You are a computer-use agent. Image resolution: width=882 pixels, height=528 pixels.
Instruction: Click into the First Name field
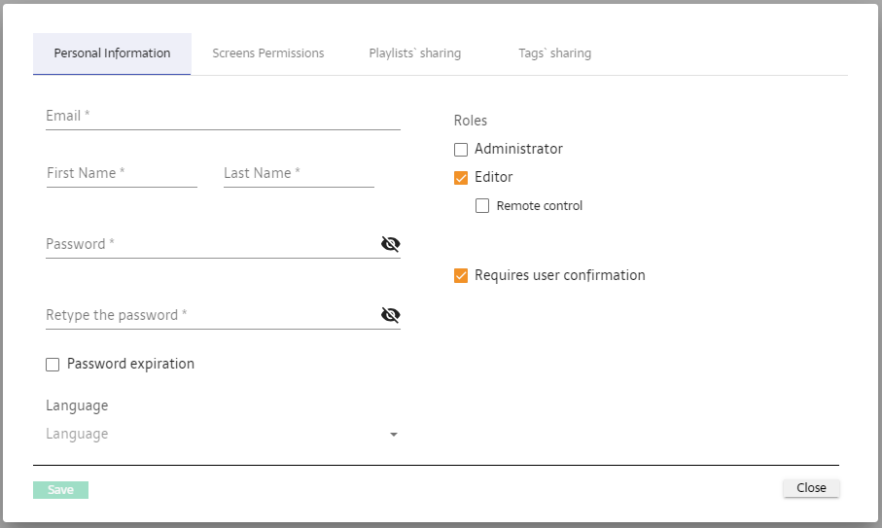click(x=122, y=173)
